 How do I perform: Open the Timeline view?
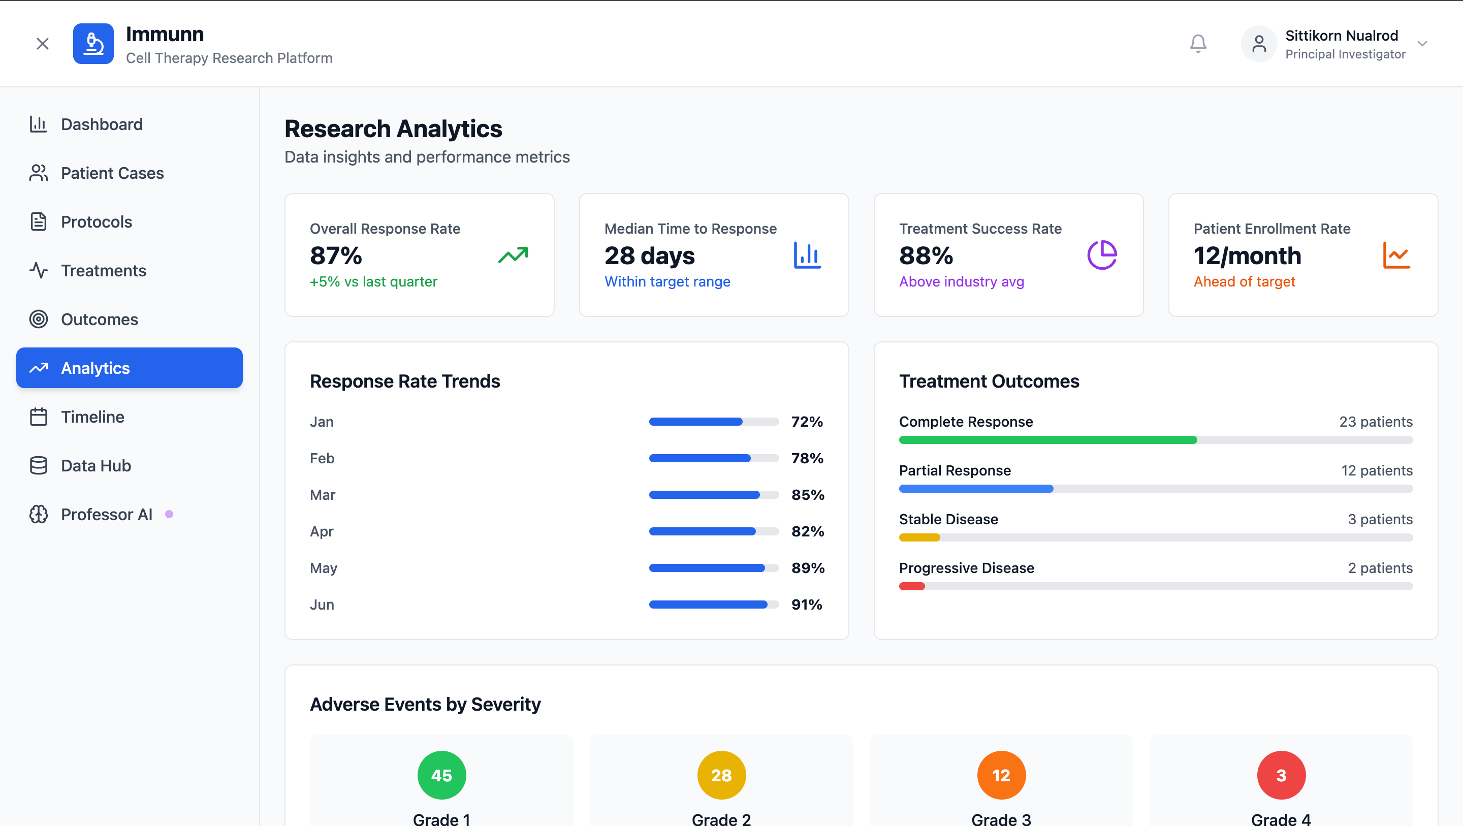(92, 417)
